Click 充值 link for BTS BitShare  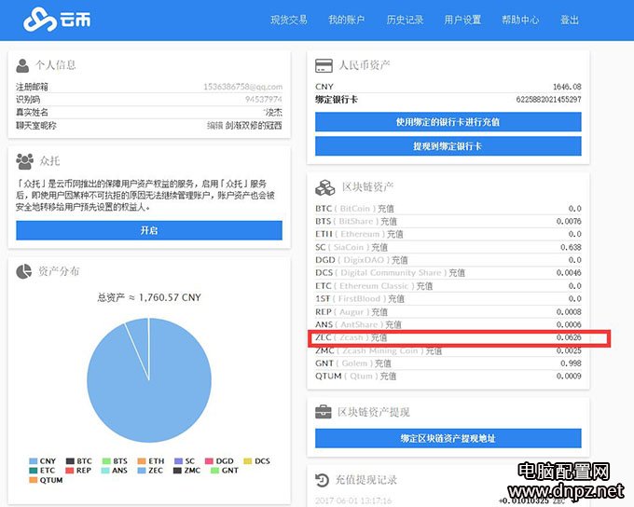389,222
